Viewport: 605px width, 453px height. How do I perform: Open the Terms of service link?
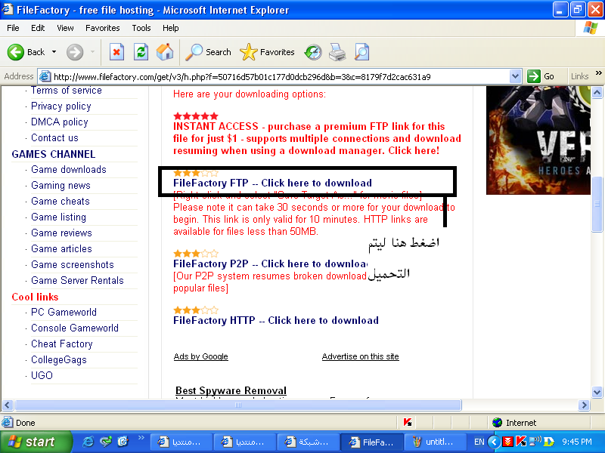tap(67, 91)
